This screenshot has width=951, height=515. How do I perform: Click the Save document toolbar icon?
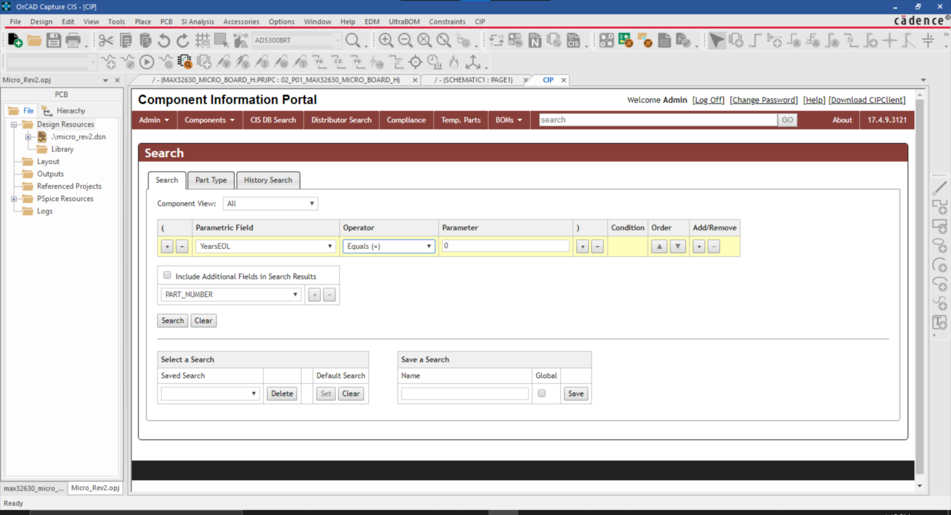point(54,41)
